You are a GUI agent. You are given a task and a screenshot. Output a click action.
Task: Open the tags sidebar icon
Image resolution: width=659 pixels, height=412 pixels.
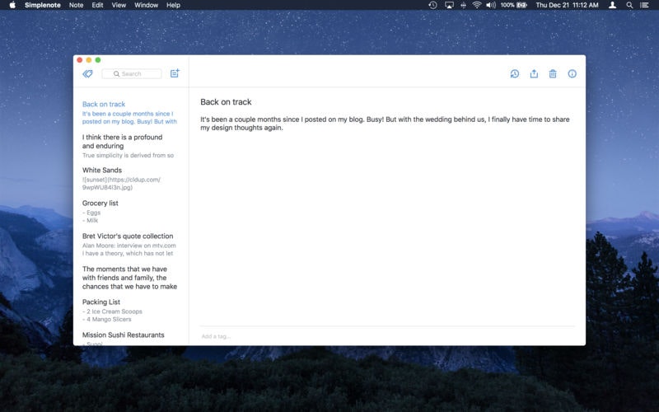(87, 74)
